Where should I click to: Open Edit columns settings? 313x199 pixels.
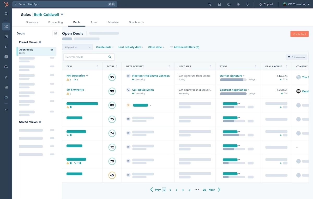click(296, 57)
